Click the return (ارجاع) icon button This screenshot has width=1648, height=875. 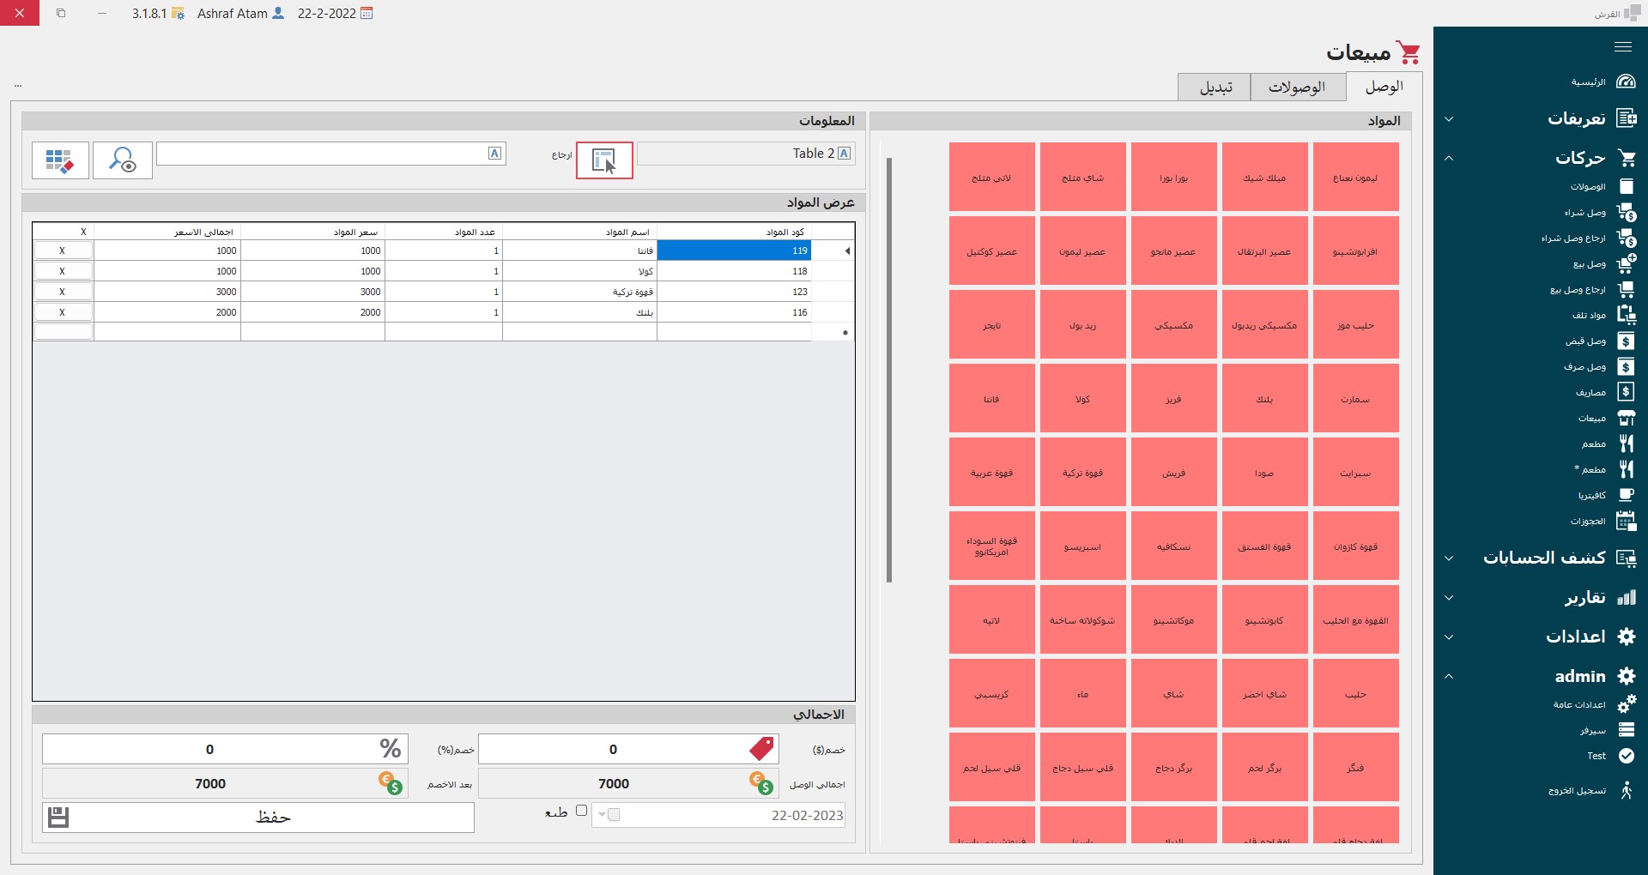pos(604,160)
